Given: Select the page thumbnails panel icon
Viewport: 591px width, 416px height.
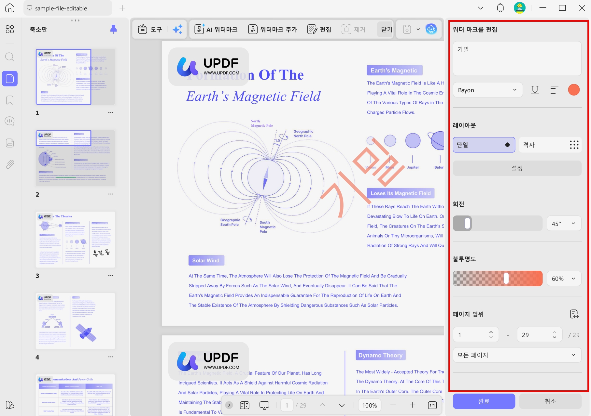Looking at the screenshot, I should 10,79.
